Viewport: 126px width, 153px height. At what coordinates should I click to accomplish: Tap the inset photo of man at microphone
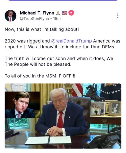pyautogui.click(x=22, y=105)
